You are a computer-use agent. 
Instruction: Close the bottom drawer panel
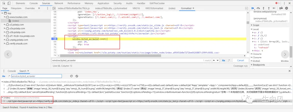click(x=289, y=71)
